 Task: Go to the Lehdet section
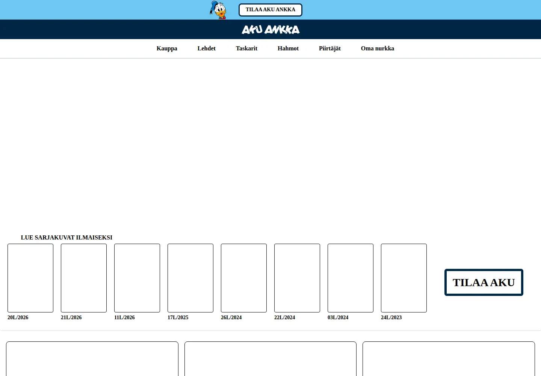point(207,49)
